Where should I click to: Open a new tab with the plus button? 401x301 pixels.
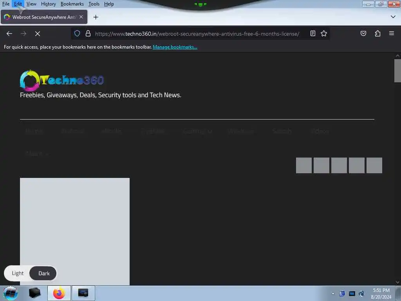[x=96, y=17]
